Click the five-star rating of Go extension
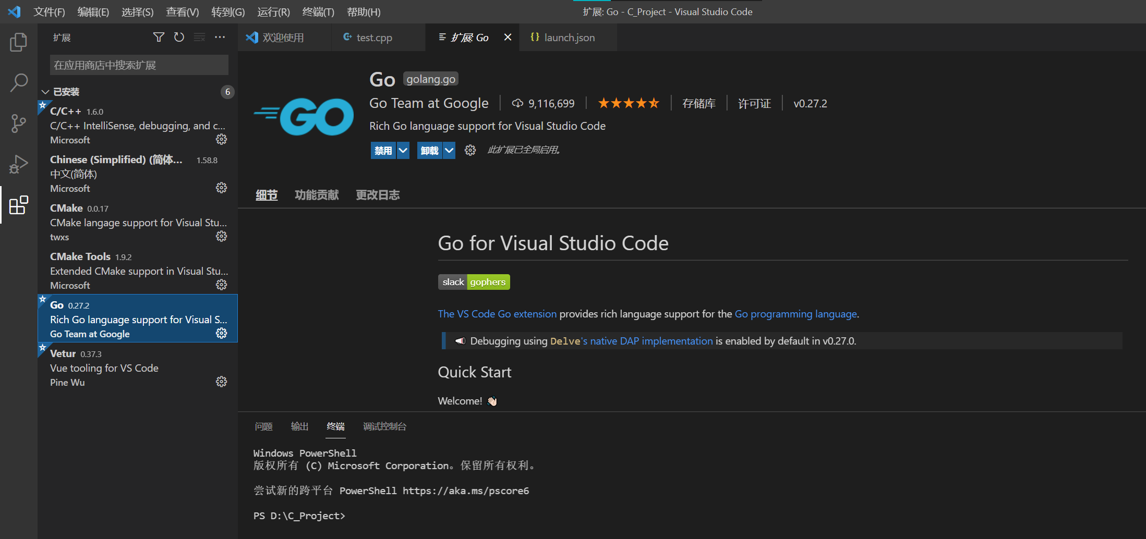 [629, 103]
